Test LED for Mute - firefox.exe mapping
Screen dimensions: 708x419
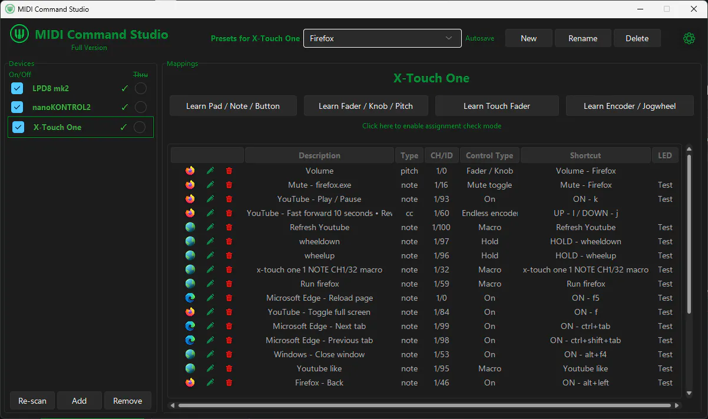click(666, 185)
